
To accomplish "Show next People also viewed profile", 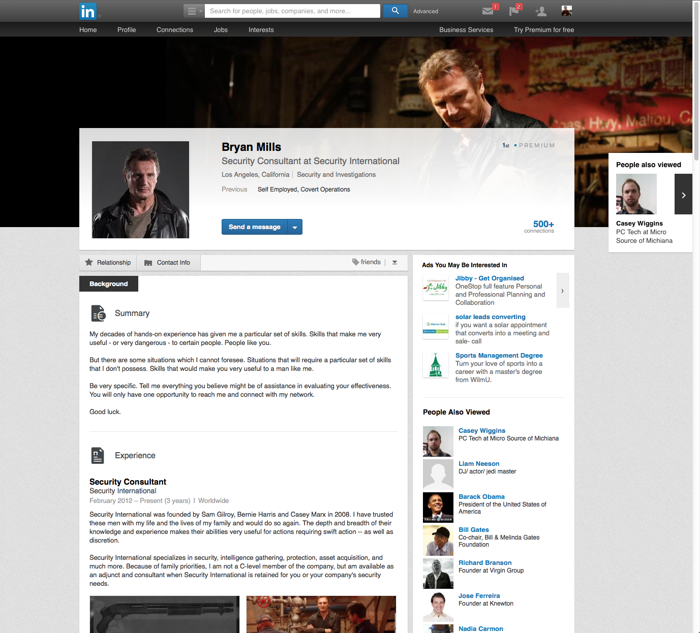I will [683, 194].
